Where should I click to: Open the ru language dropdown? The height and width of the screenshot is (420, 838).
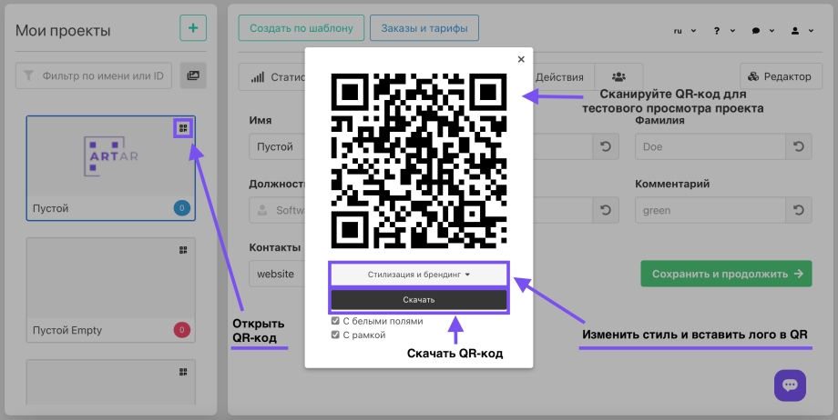tap(684, 30)
